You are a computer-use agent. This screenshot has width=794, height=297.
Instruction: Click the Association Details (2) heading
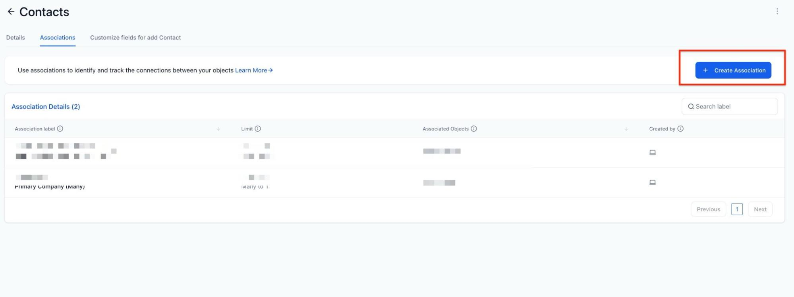coord(46,107)
